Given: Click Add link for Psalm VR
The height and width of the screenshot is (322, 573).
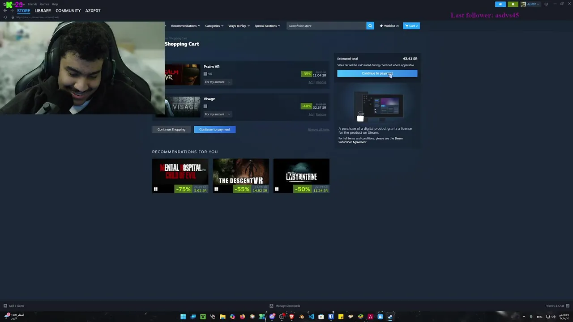Looking at the screenshot, I should (x=311, y=82).
